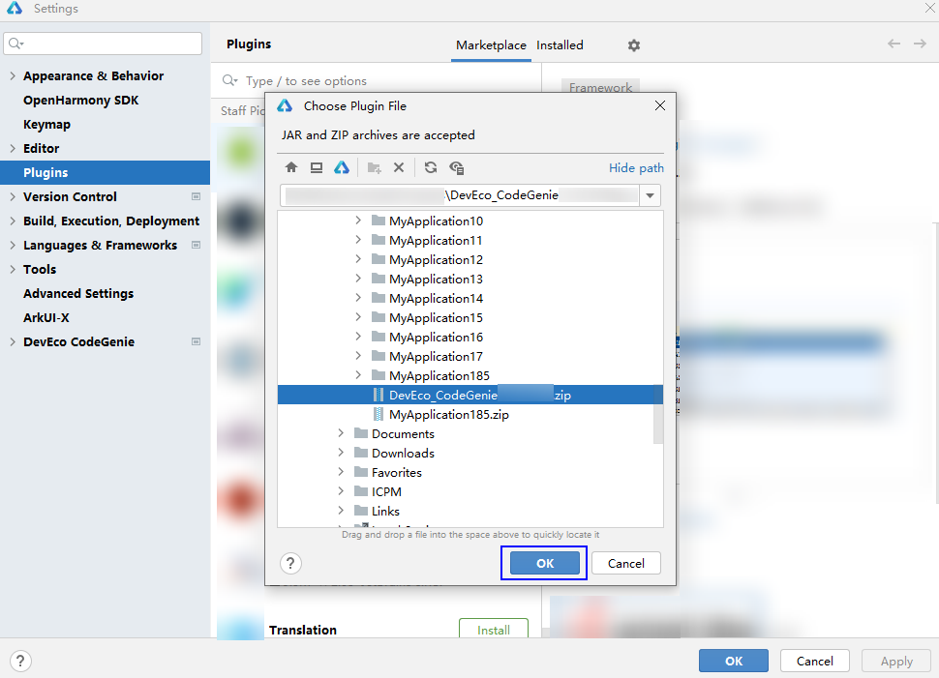This screenshot has width=939, height=678.
Task: Click the Languages & Frameworks project-level marker icon
Action: [196, 245]
